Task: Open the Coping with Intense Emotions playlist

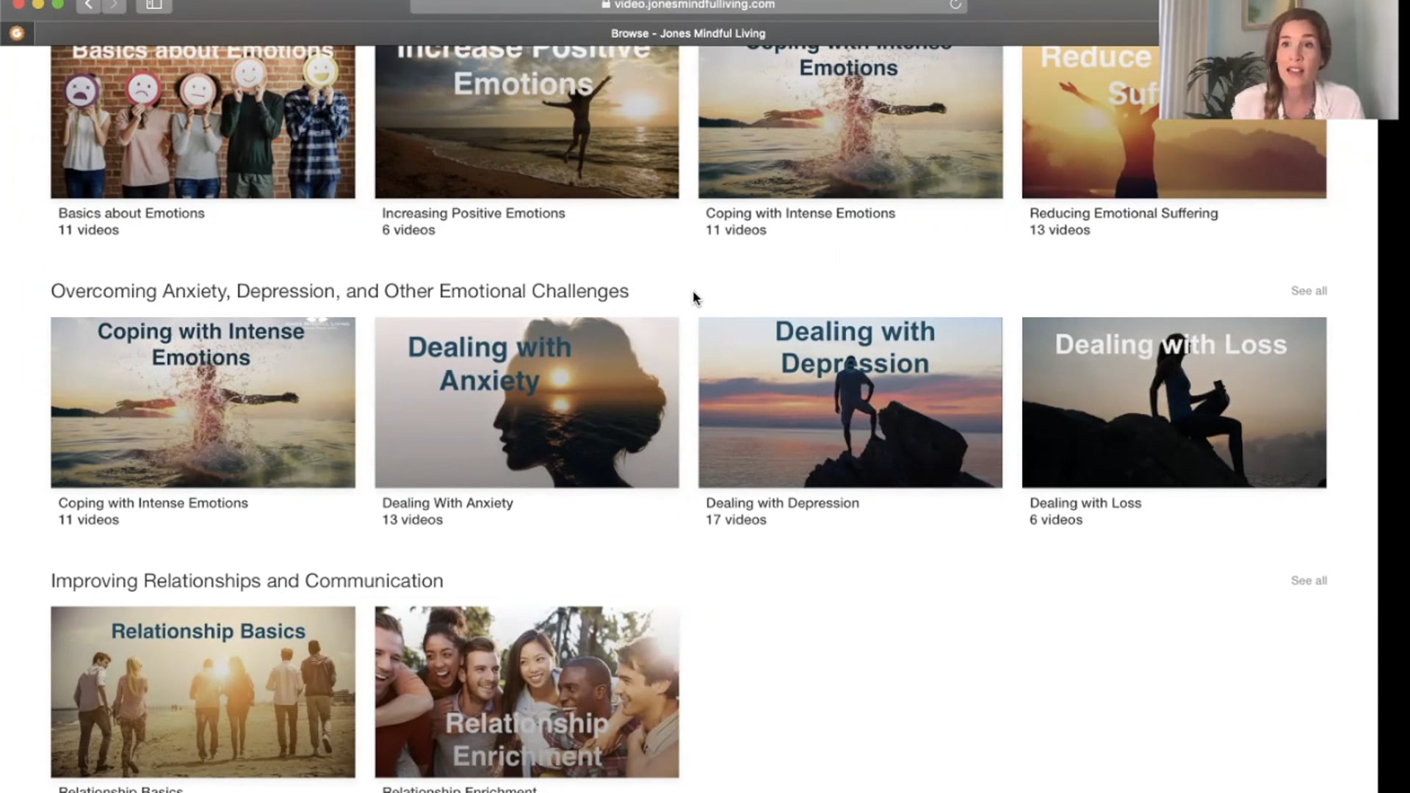Action: click(x=203, y=402)
